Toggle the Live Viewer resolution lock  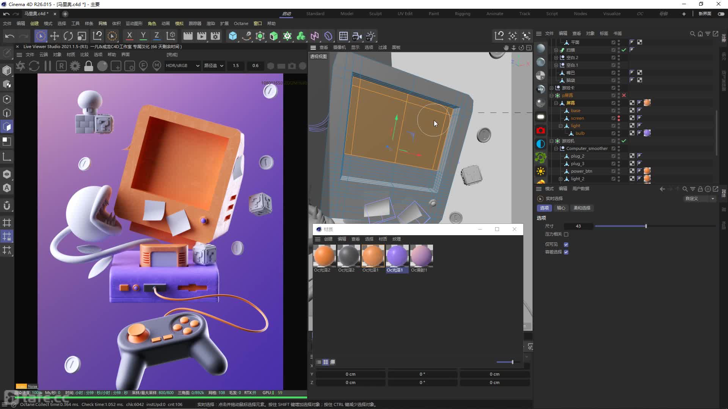pos(89,66)
